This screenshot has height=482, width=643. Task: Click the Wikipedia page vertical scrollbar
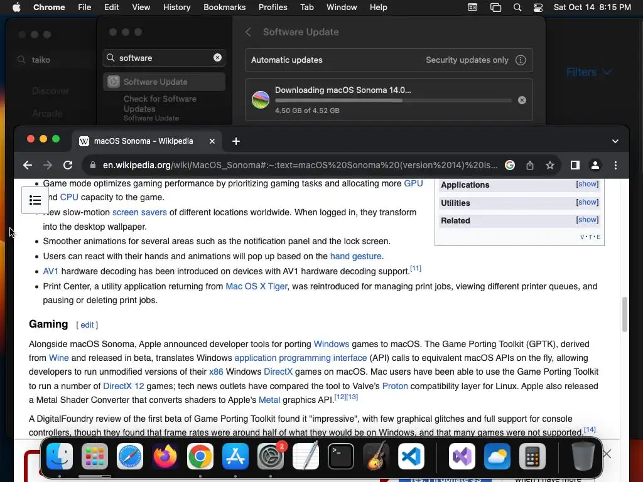tap(625, 314)
